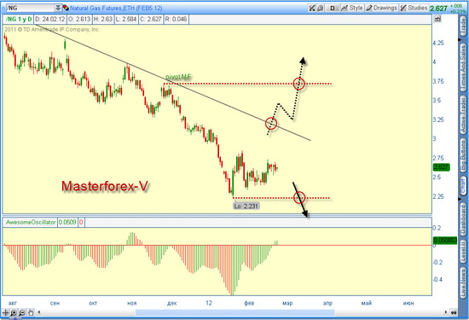Click the zoom in magnifier icon
The height and width of the screenshot is (320, 469).
coord(14,313)
